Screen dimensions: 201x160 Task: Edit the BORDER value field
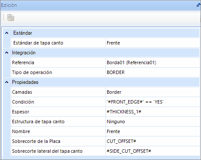coord(153,72)
